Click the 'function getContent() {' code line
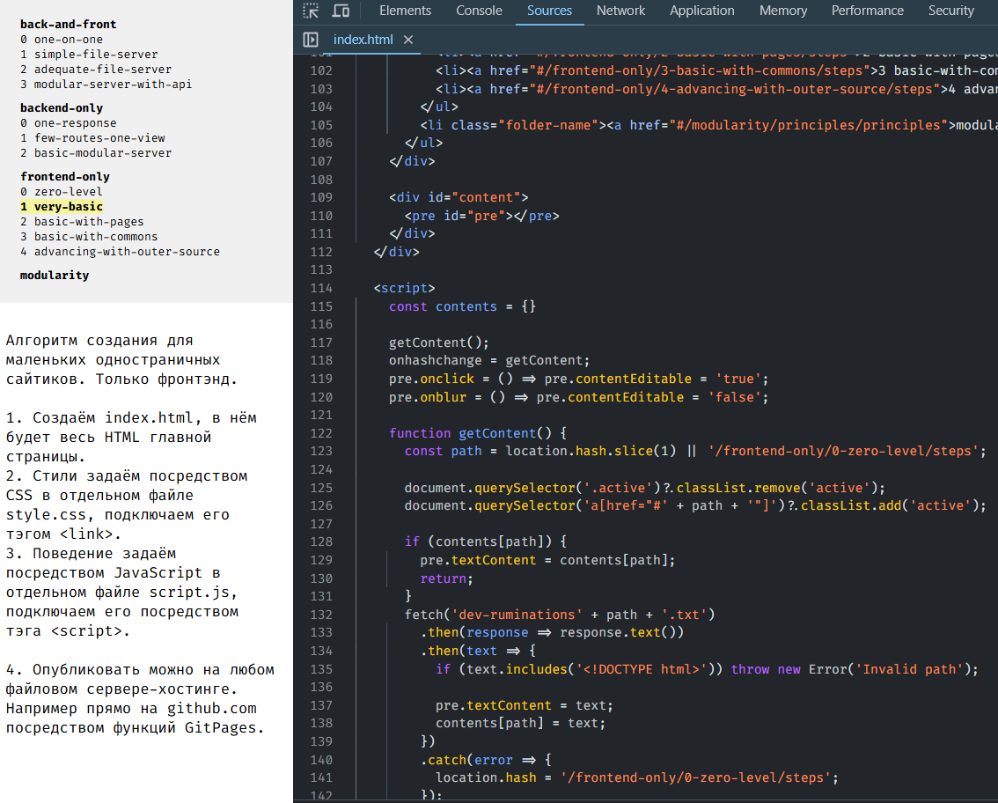Viewport: 998px width, 803px height. 477,433
